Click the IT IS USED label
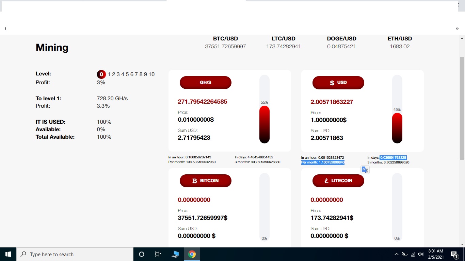This screenshot has height=261, width=465. click(51, 122)
